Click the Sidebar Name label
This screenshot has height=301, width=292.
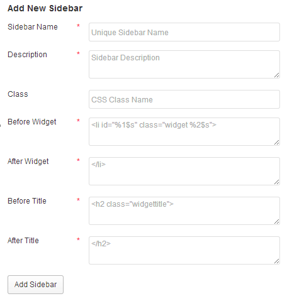[x=33, y=27]
